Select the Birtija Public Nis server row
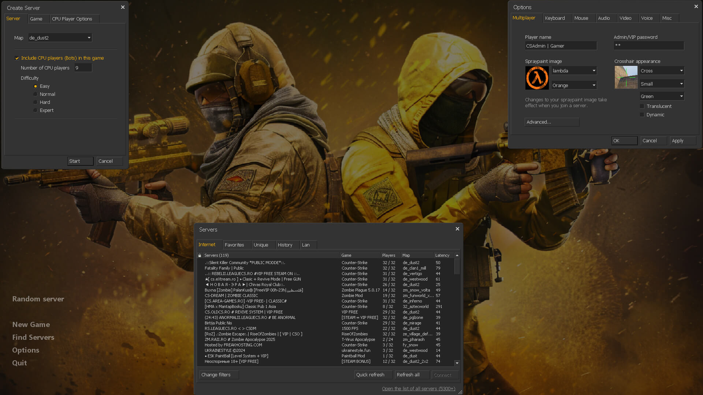703x395 pixels. coord(326,323)
